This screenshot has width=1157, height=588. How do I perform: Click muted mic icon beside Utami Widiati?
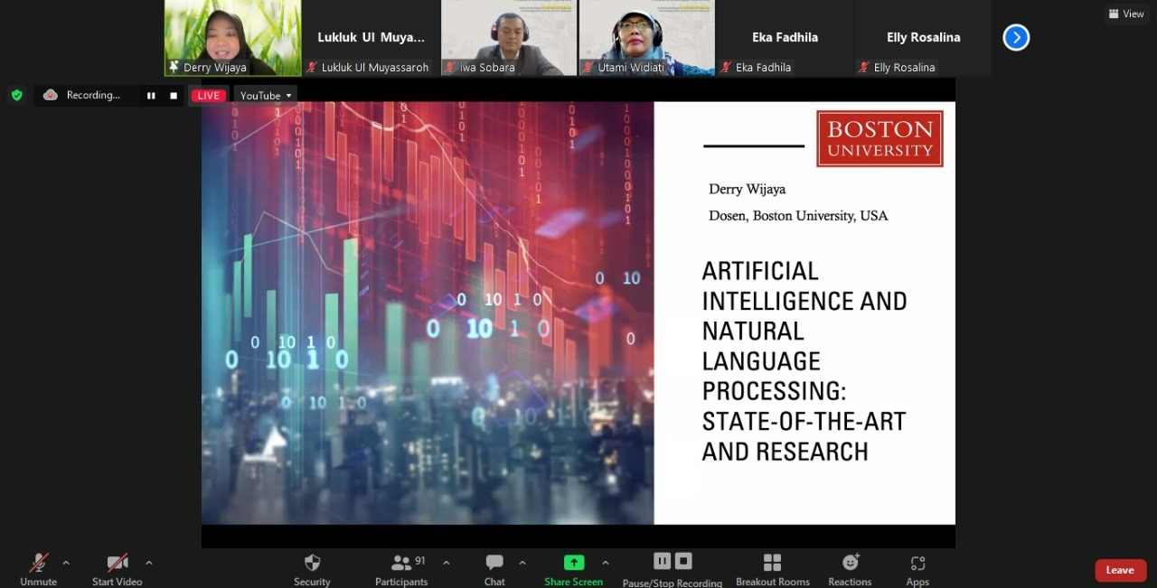click(x=588, y=68)
